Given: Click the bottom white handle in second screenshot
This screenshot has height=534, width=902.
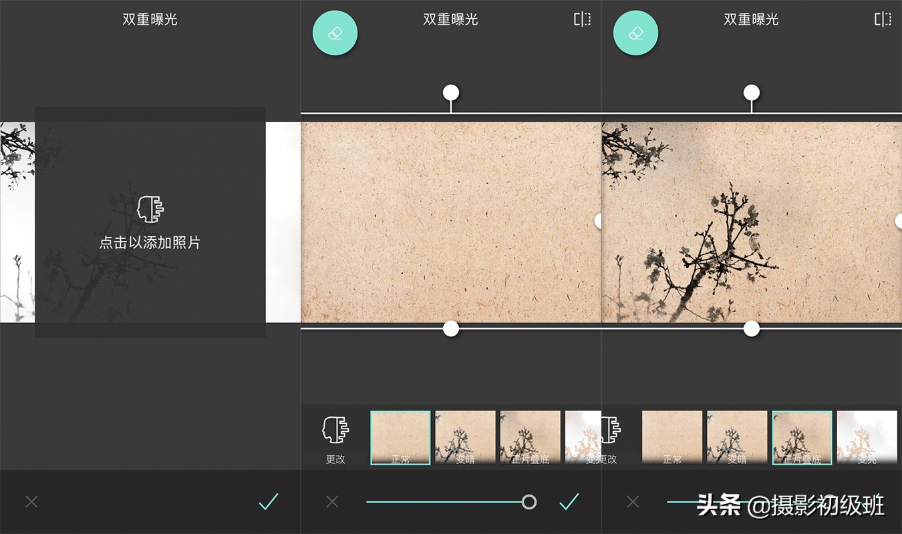Looking at the screenshot, I should click(x=451, y=328).
